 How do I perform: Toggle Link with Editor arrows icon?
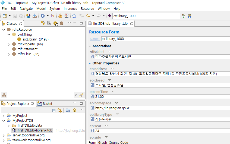coord(60,110)
